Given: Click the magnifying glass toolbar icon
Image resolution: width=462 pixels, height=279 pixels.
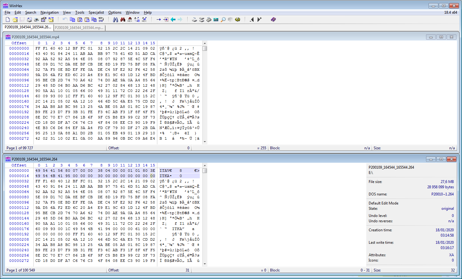Looking at the screenshot, I should pyautogui.click(x=223, y=20).
